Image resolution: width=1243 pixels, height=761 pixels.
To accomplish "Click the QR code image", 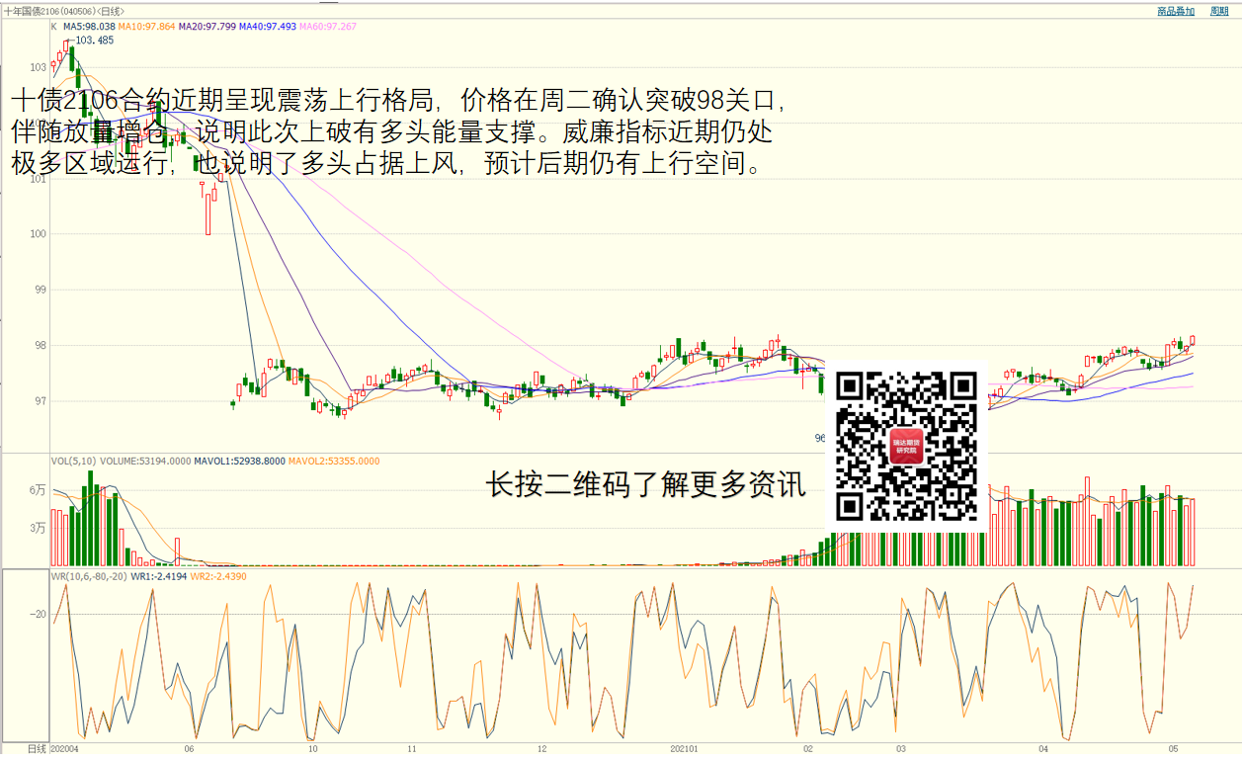I will pos(906,447).
